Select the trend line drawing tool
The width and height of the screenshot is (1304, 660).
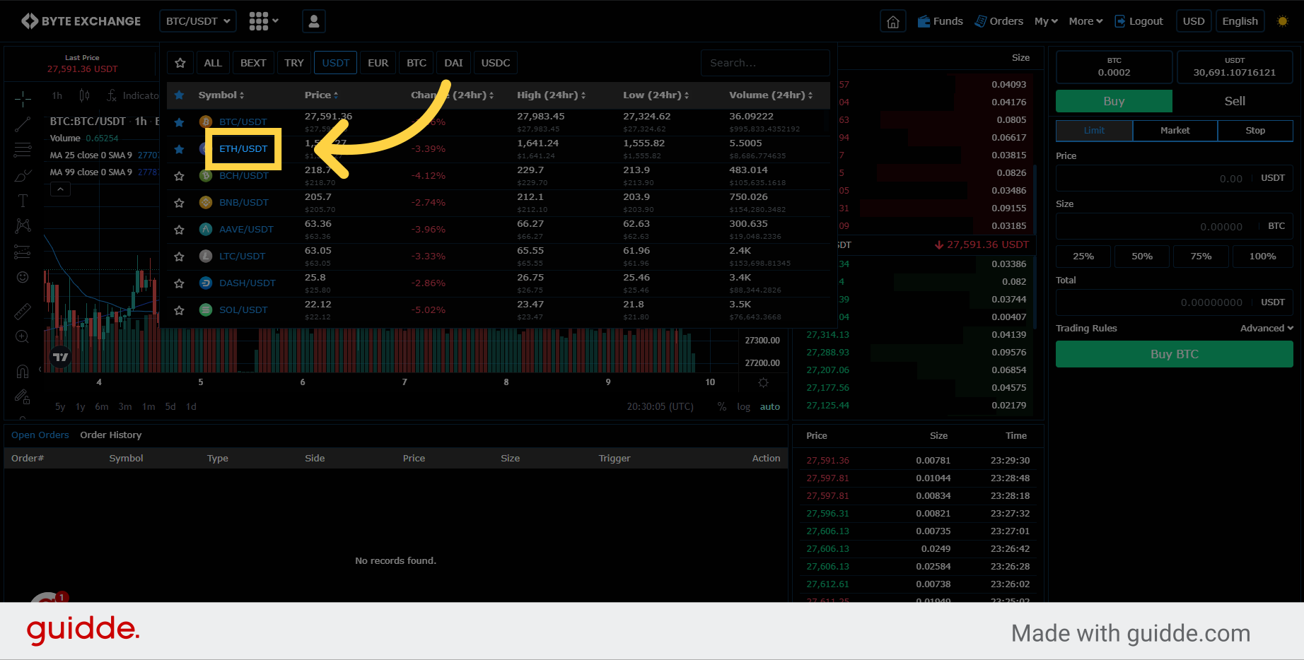(23, 124)
